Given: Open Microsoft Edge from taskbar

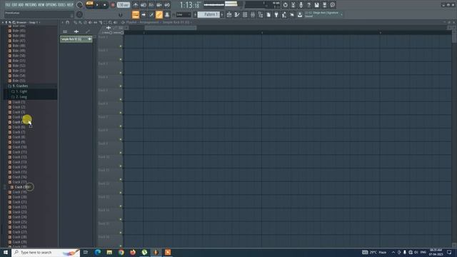Looking at the screenshot, I should pyautogui.click(x=98, y=252).
